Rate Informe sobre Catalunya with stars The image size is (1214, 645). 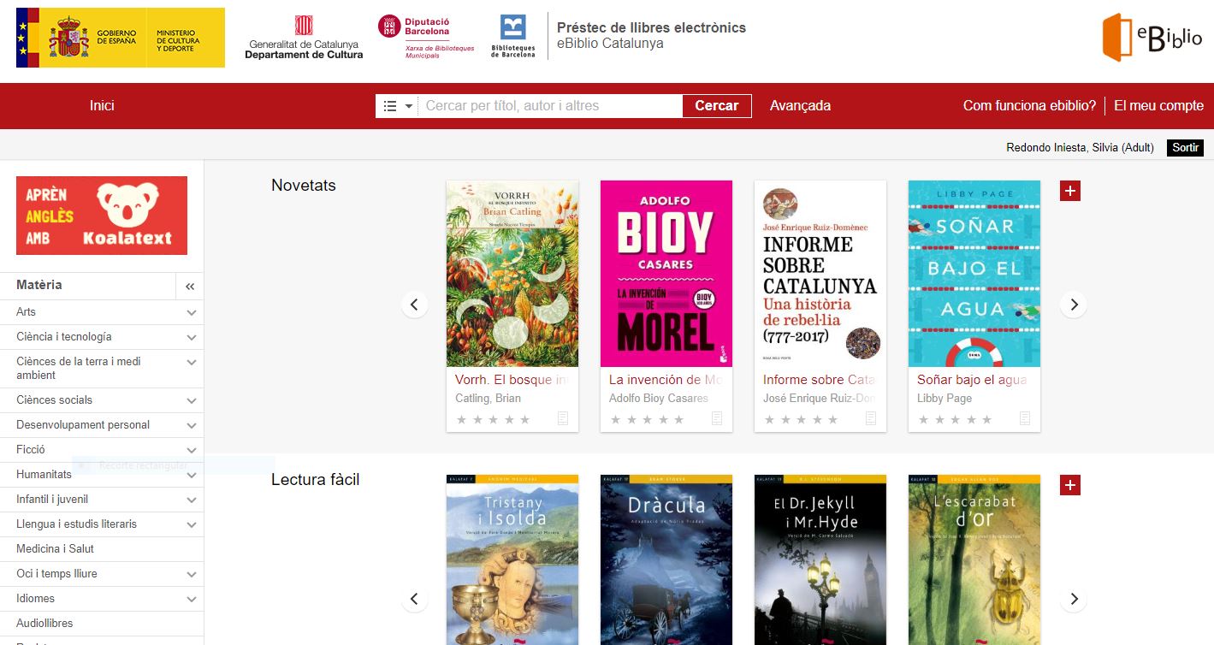(802, 419)
